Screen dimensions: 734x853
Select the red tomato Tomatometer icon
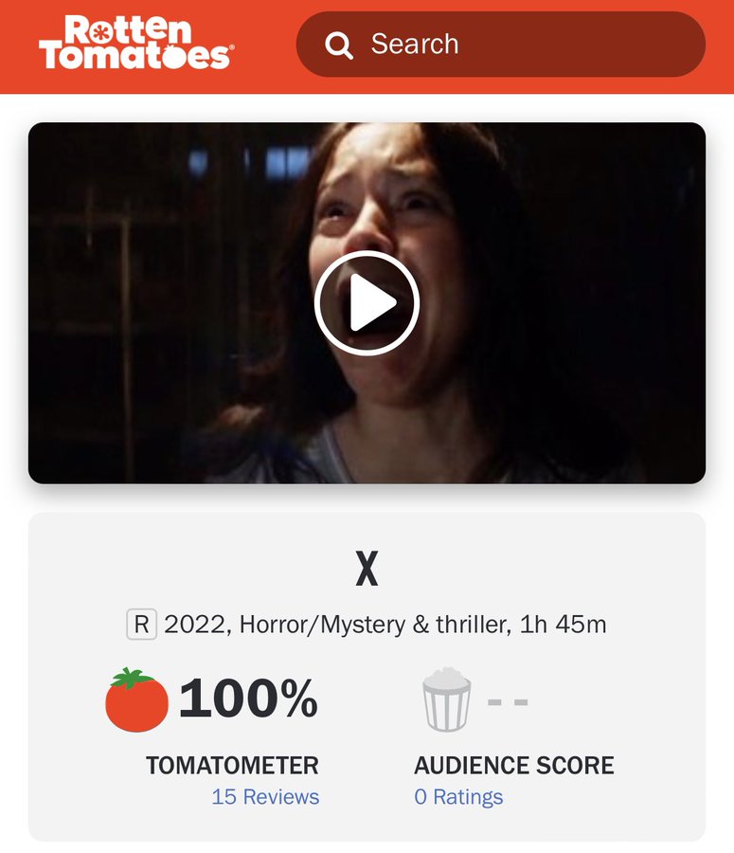point(136,699)
